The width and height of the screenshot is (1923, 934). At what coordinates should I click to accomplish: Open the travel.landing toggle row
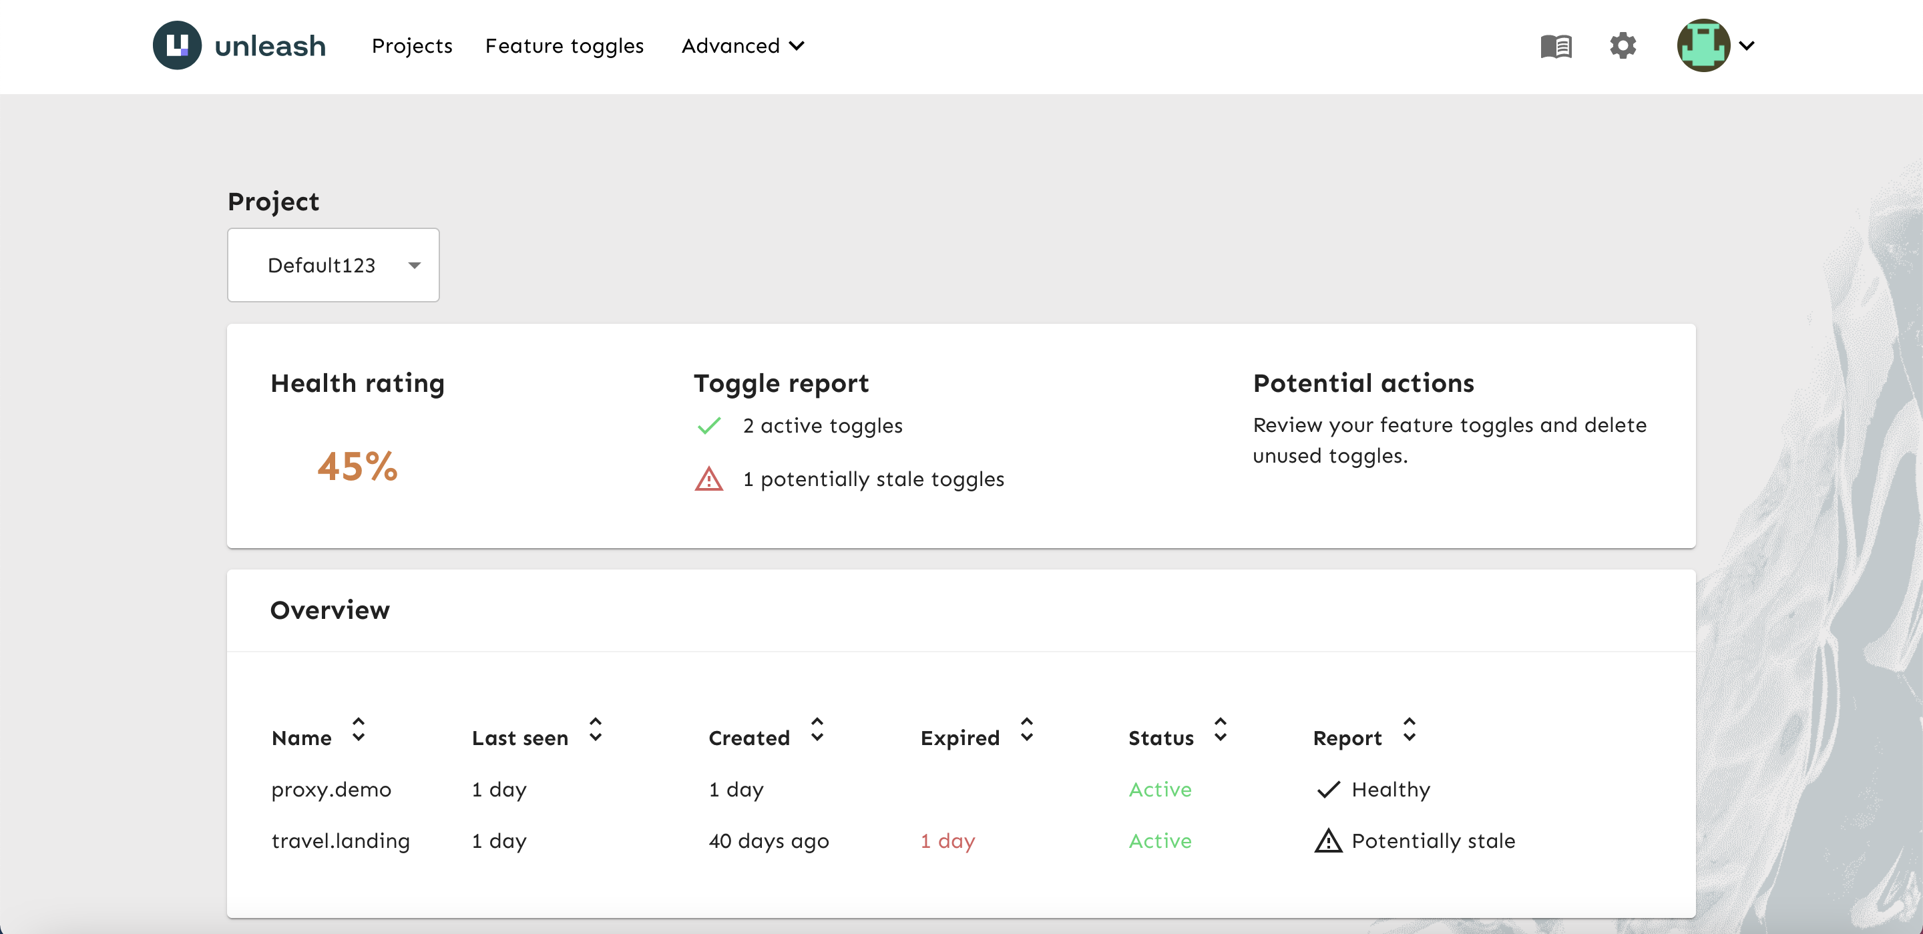pos(960,841)
